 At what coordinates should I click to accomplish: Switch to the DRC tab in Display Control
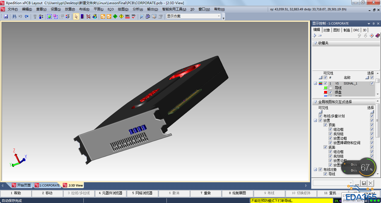356,30
